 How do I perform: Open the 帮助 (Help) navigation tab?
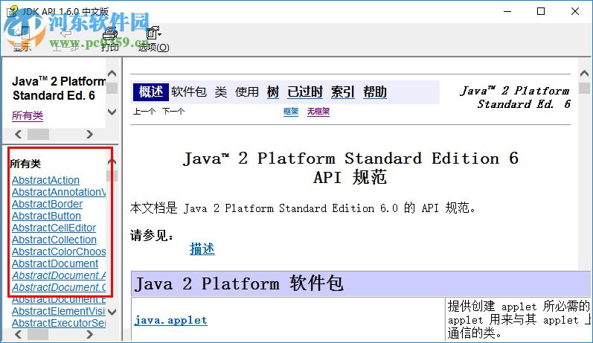tap(375, 92)
